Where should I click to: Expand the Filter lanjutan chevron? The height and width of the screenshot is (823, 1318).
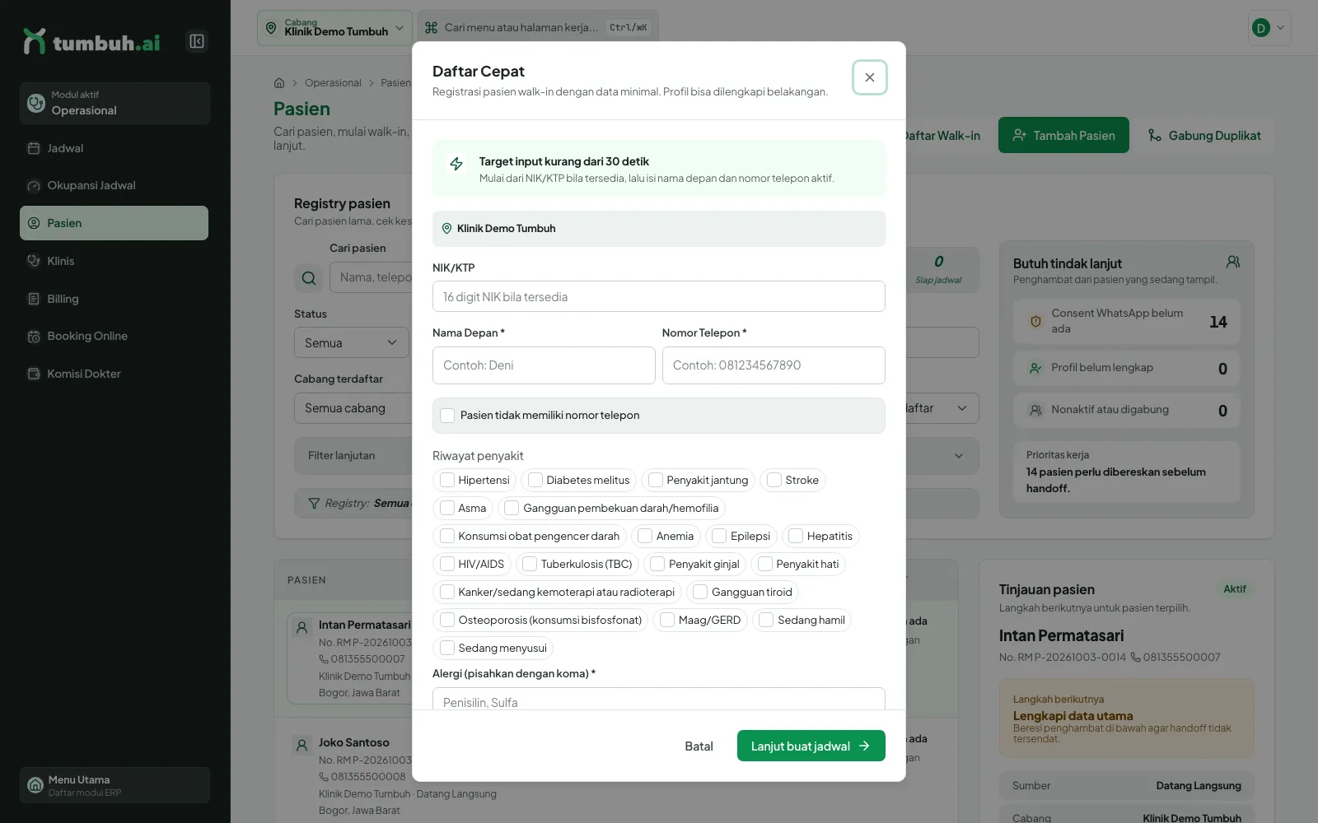959,456
